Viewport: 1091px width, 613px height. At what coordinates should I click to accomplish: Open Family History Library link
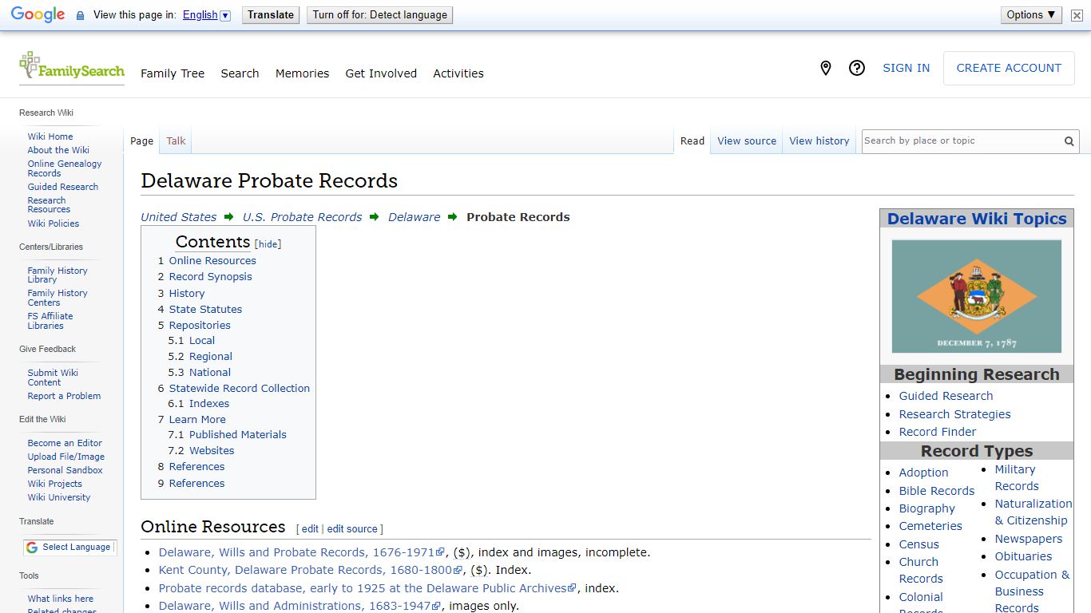[58, 275]
